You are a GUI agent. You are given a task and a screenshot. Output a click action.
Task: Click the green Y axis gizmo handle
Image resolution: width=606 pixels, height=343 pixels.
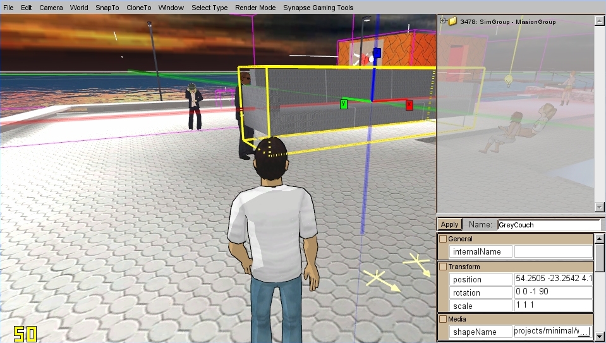[344, 104]
